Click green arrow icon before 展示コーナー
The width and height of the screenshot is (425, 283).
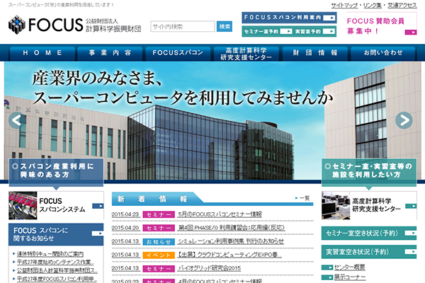[x=327, y=277]
